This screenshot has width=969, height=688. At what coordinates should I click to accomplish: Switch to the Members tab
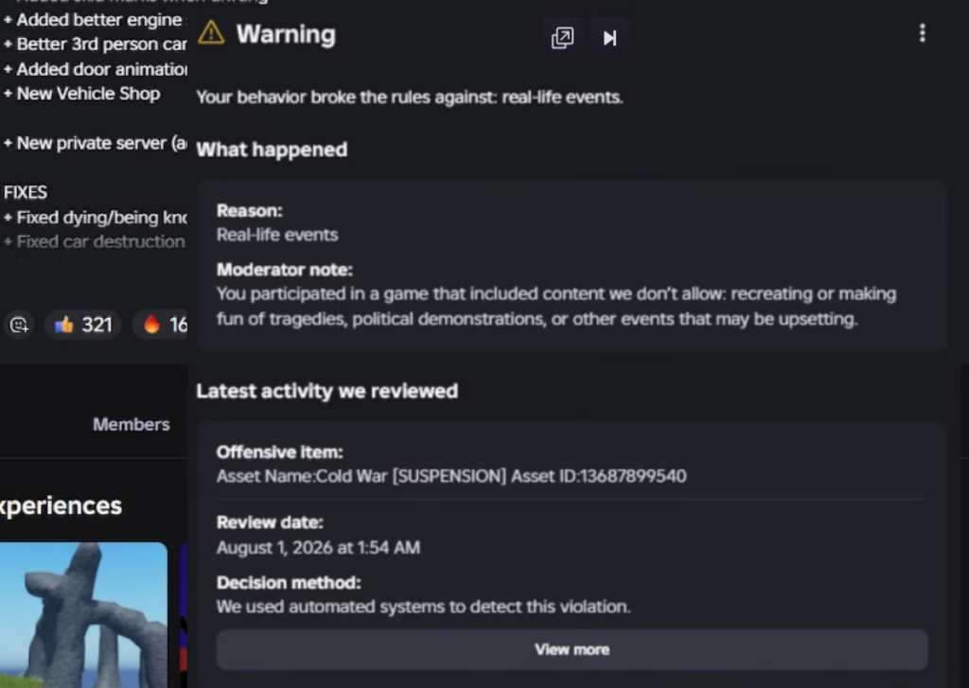131,424
